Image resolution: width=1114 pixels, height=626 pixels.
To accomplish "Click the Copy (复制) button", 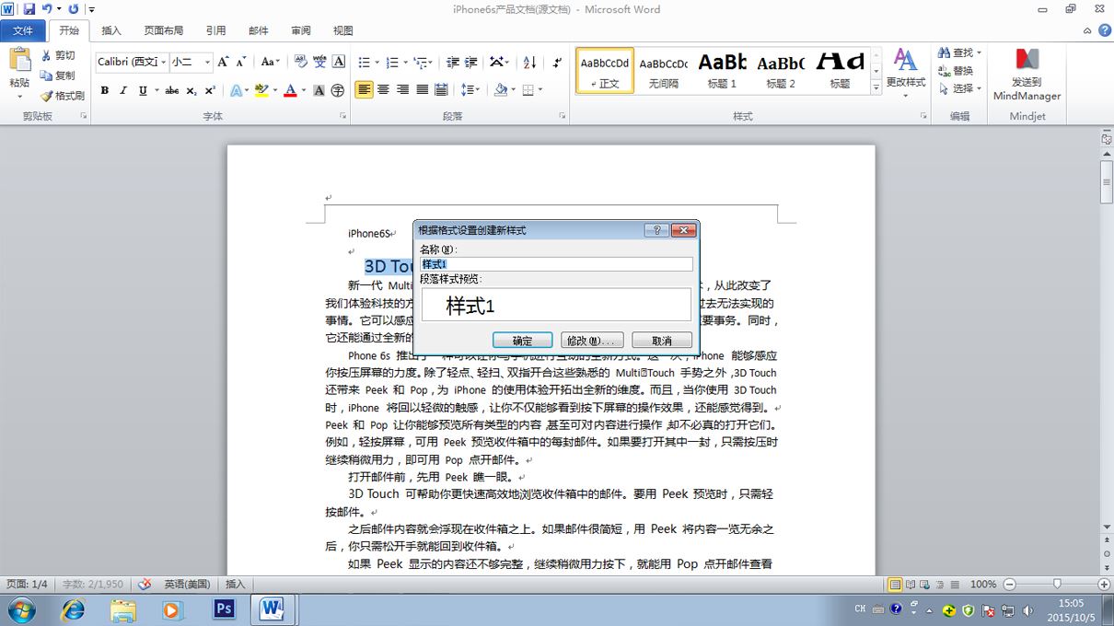I will (59, 75).
